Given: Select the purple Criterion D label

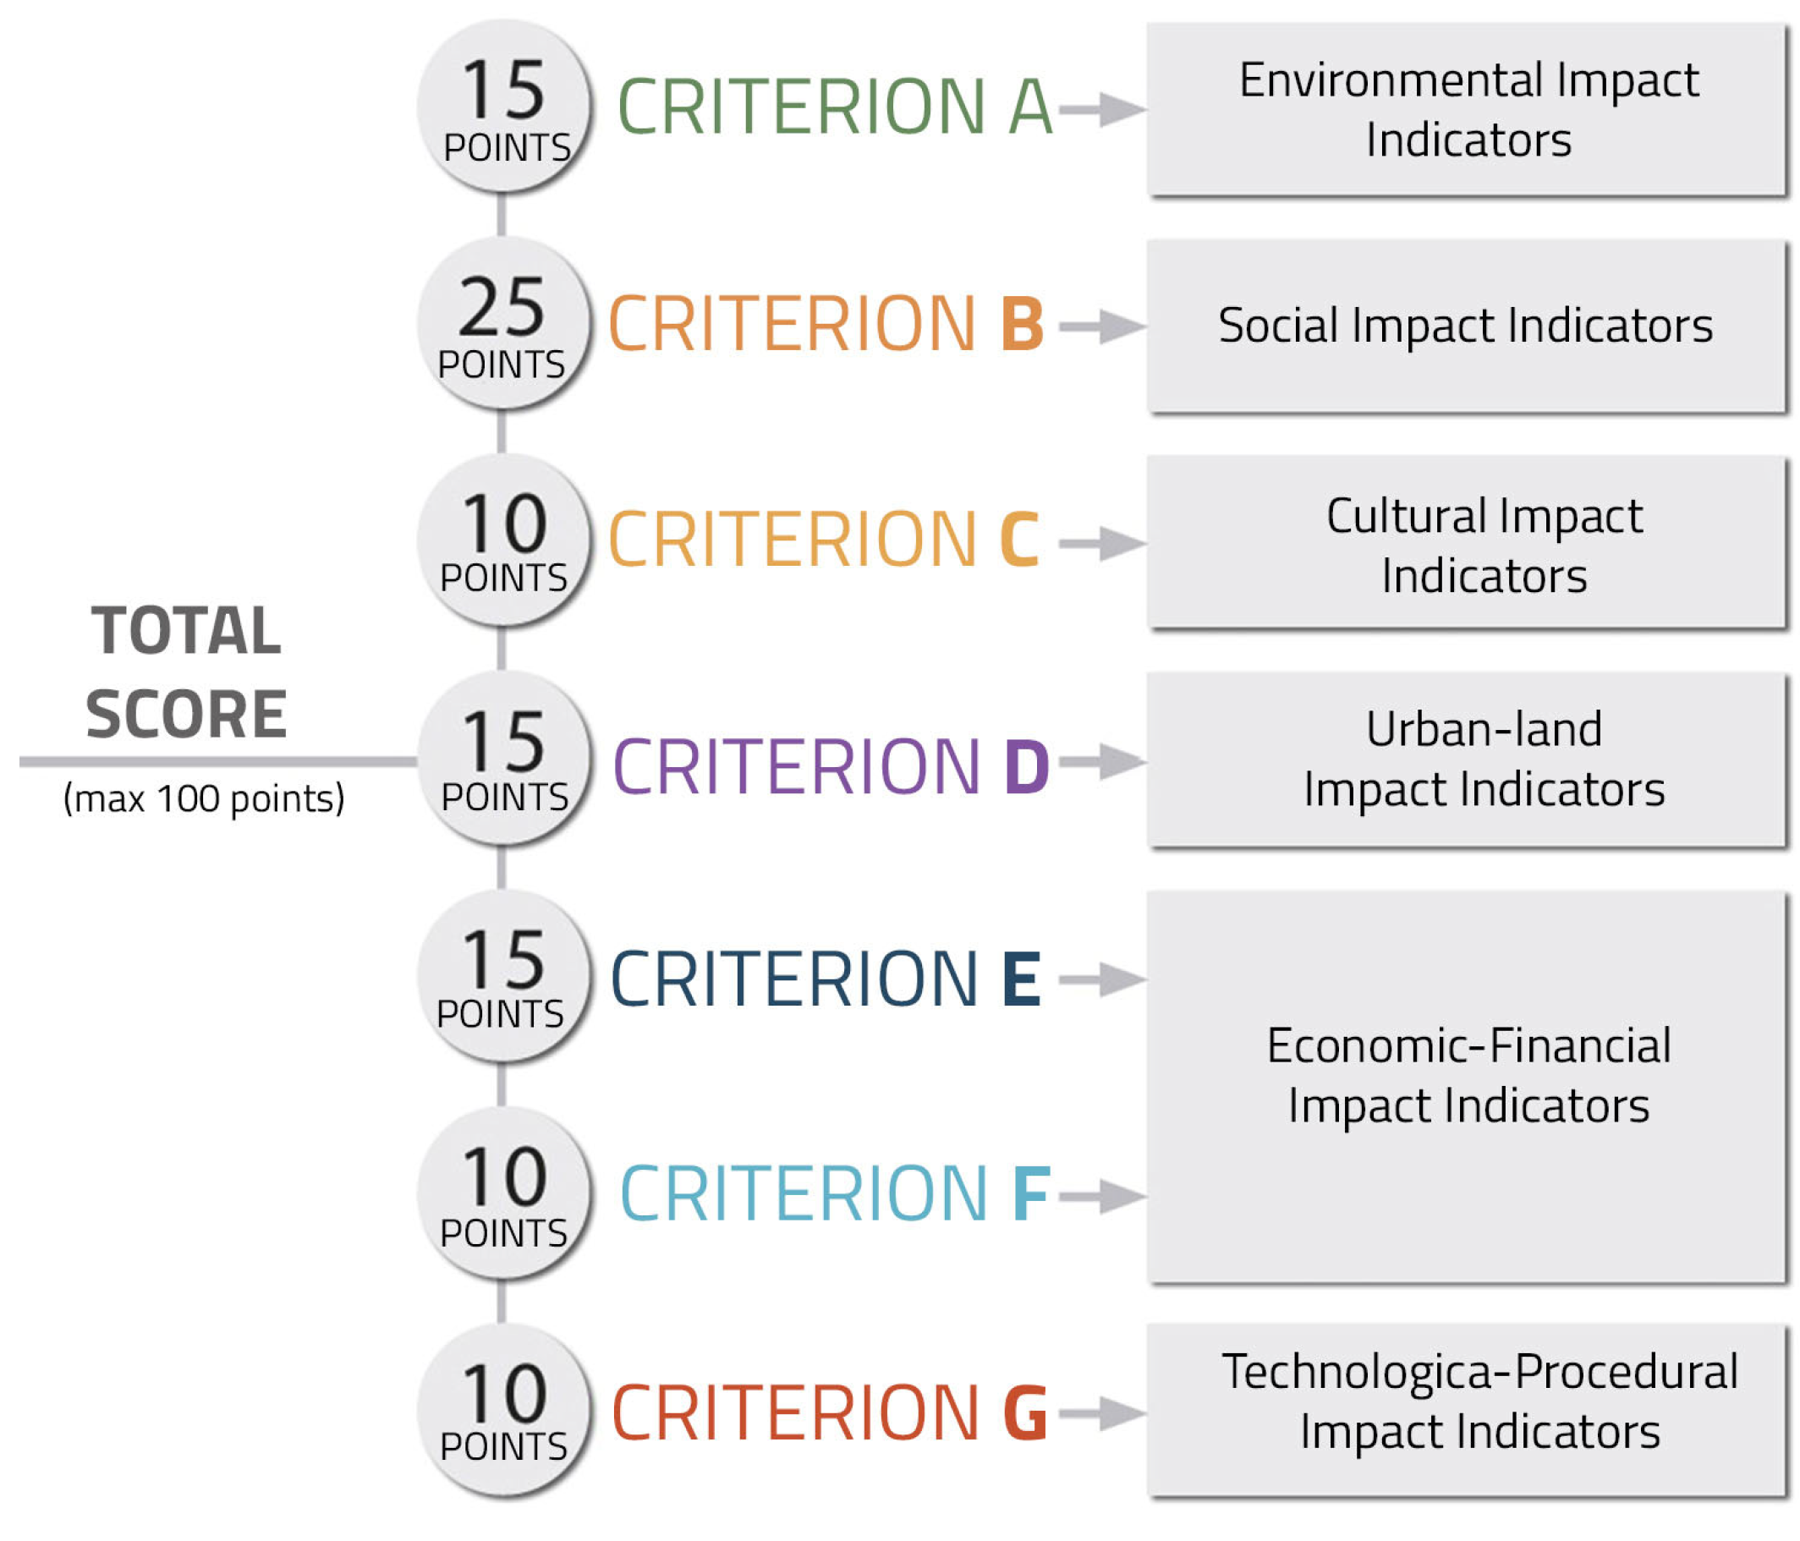Looking at the screenshot, I should [x=831, y=766].
